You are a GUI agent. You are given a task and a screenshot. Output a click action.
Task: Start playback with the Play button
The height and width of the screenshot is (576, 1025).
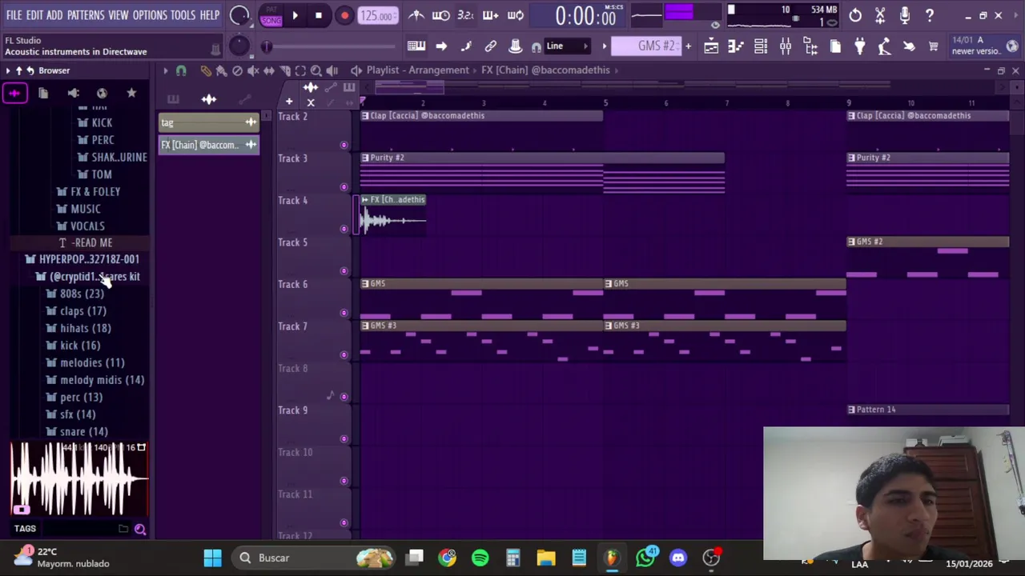295,15
